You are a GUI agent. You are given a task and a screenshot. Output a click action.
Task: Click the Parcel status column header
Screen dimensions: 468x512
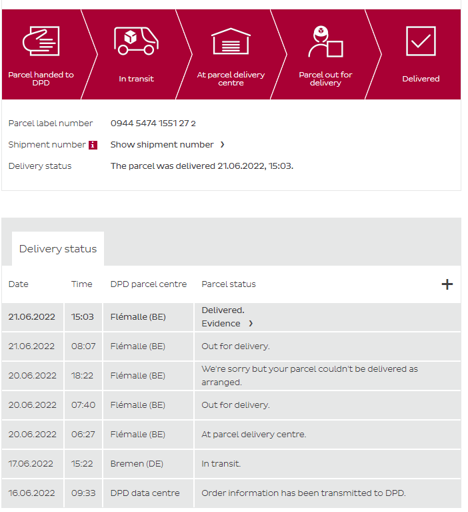229,284
